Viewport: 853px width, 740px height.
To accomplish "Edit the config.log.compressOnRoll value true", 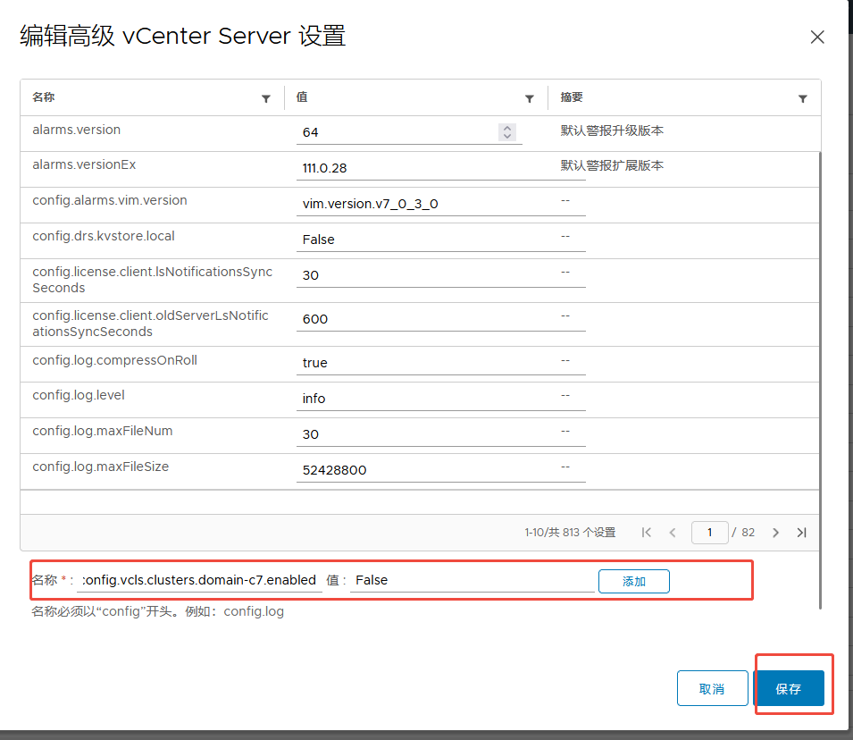I will coord(440,363).
